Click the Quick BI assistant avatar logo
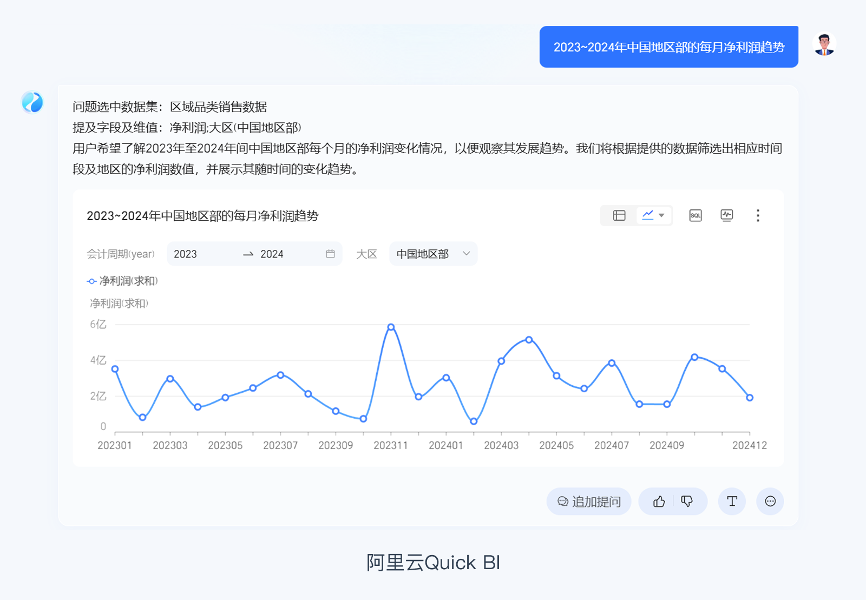This screenshot has width=866, height=600. click(32, 103)
